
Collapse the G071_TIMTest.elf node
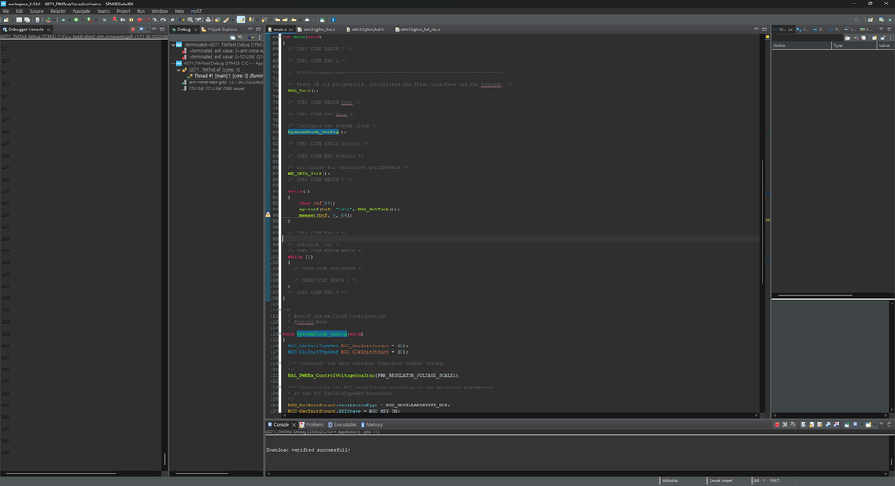click(178, 70)
